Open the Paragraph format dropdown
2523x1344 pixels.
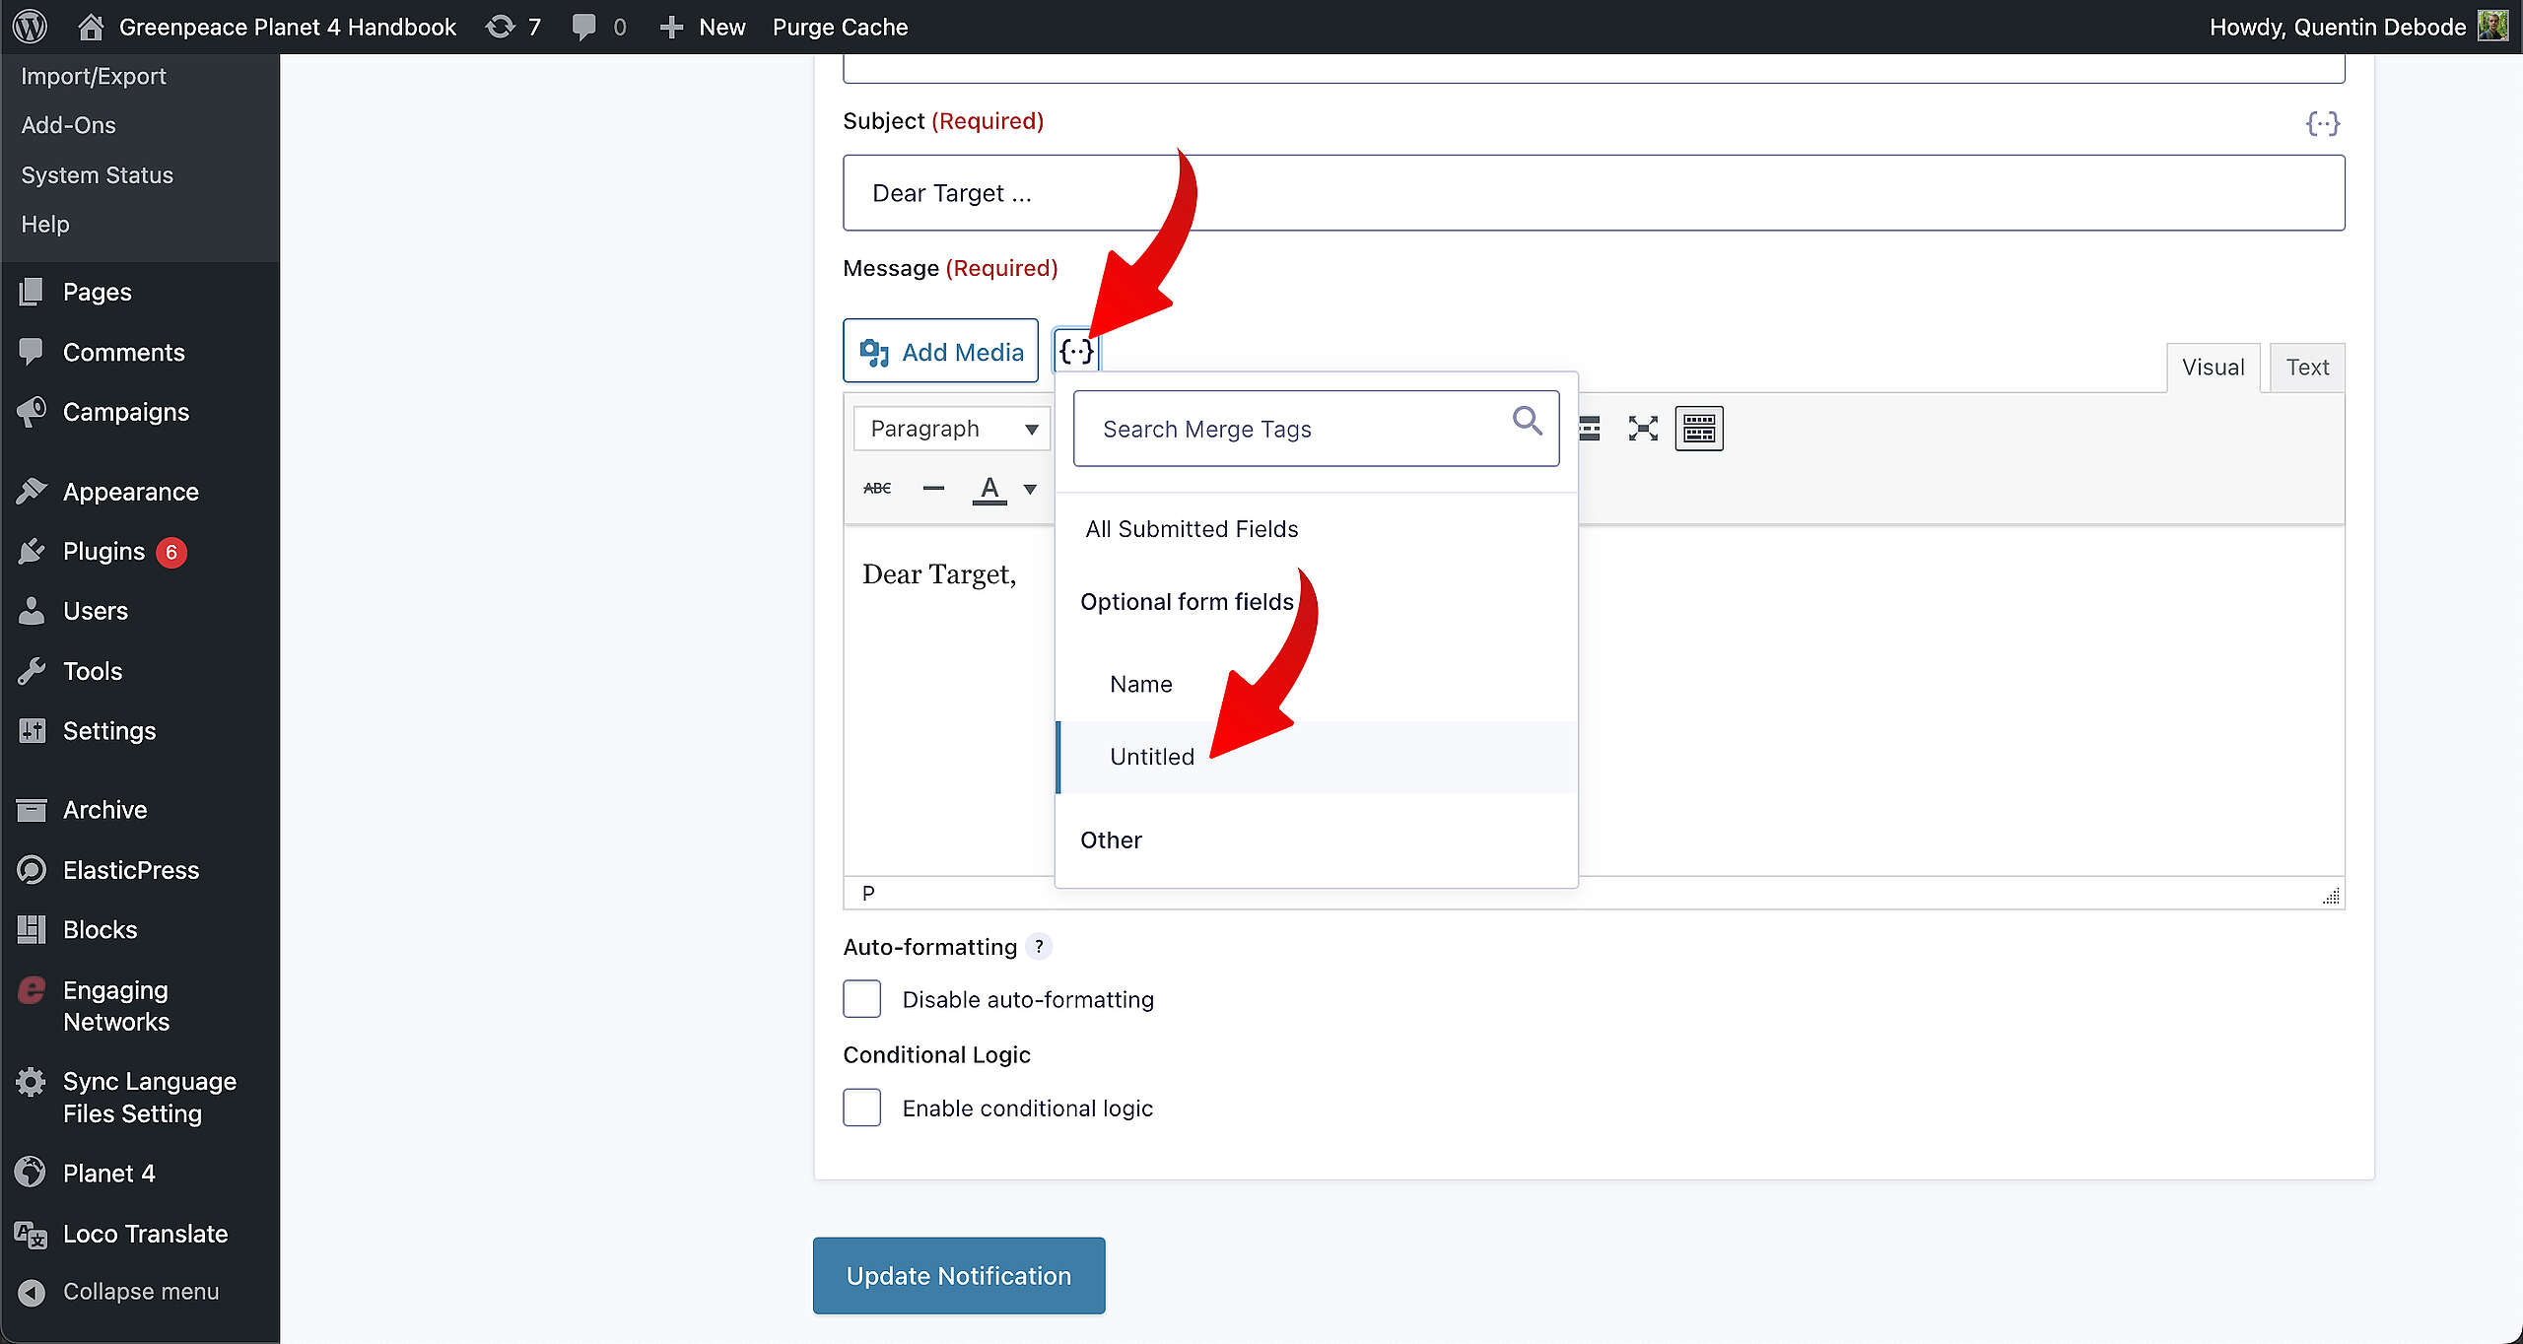[951, 429]
